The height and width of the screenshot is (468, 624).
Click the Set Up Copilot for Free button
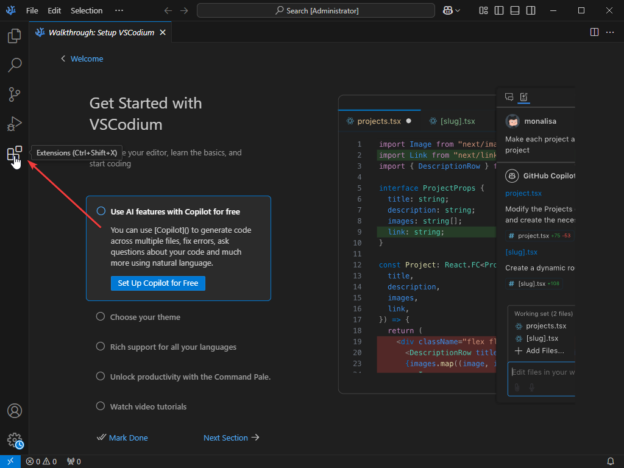point(158,283)
